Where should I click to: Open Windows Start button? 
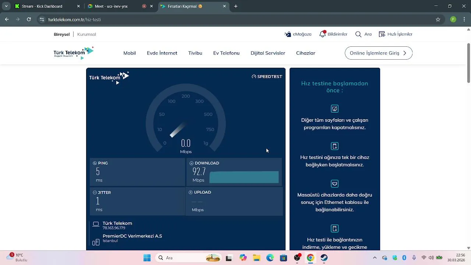click(147, 258)
